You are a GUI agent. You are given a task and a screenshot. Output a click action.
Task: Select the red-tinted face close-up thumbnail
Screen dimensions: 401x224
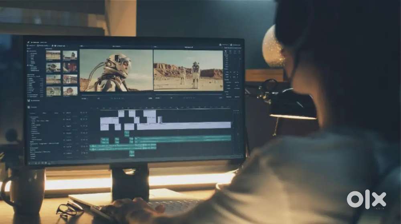[x=70, y=67]
